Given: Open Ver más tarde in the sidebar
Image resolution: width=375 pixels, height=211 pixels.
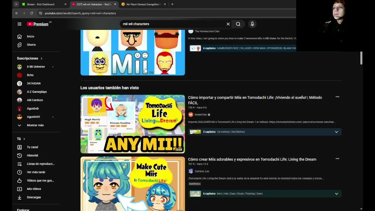Looking at the screenshot, I should [x=36, y=172].
